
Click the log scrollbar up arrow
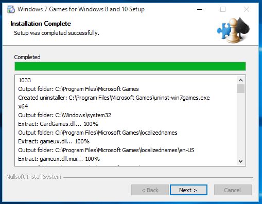click(x=240, y=80)
